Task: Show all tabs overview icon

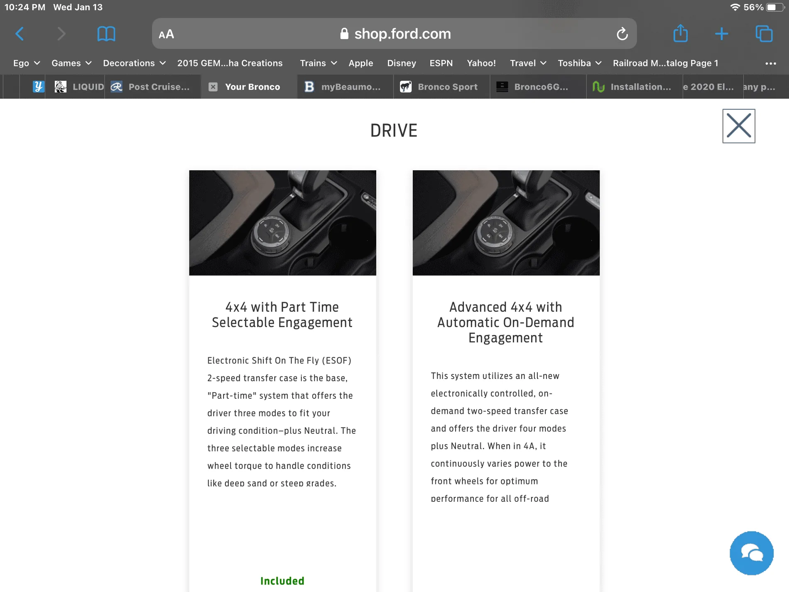Action: (764, 34)
